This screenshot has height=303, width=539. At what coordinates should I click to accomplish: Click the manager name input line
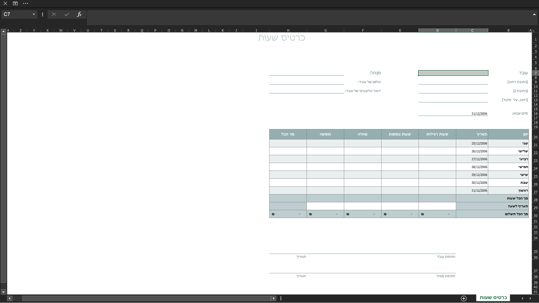(x=307, y=73)
